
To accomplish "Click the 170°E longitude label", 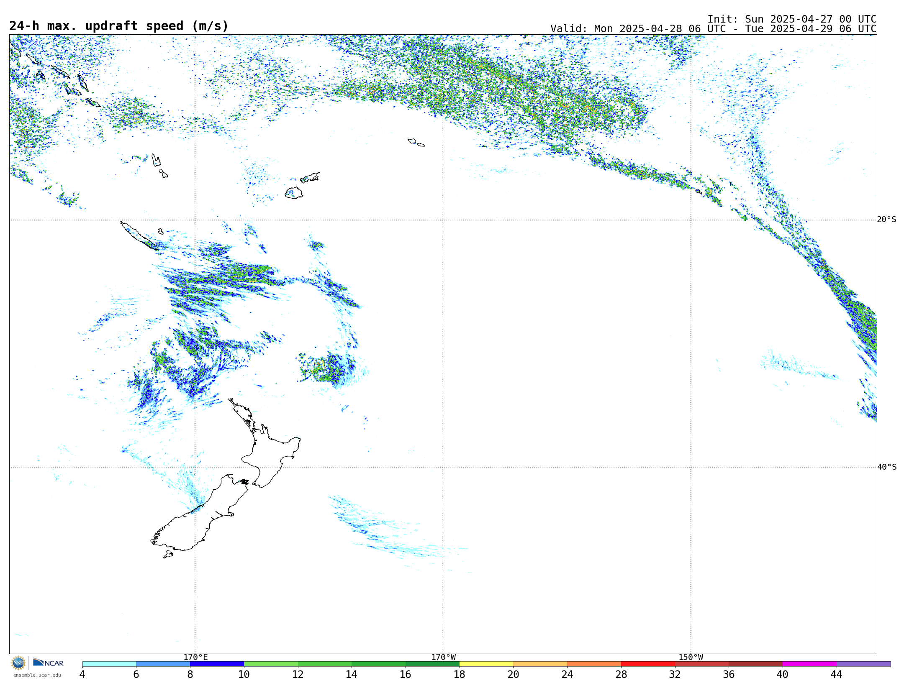I will 195,657.
